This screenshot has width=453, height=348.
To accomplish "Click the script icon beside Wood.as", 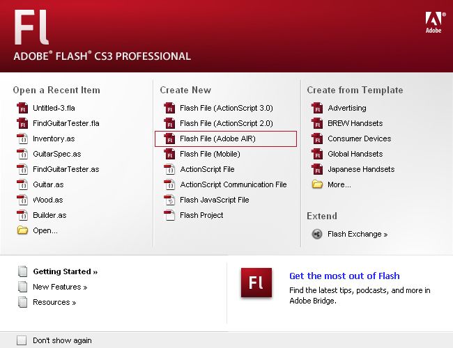I will pos(22,200).
